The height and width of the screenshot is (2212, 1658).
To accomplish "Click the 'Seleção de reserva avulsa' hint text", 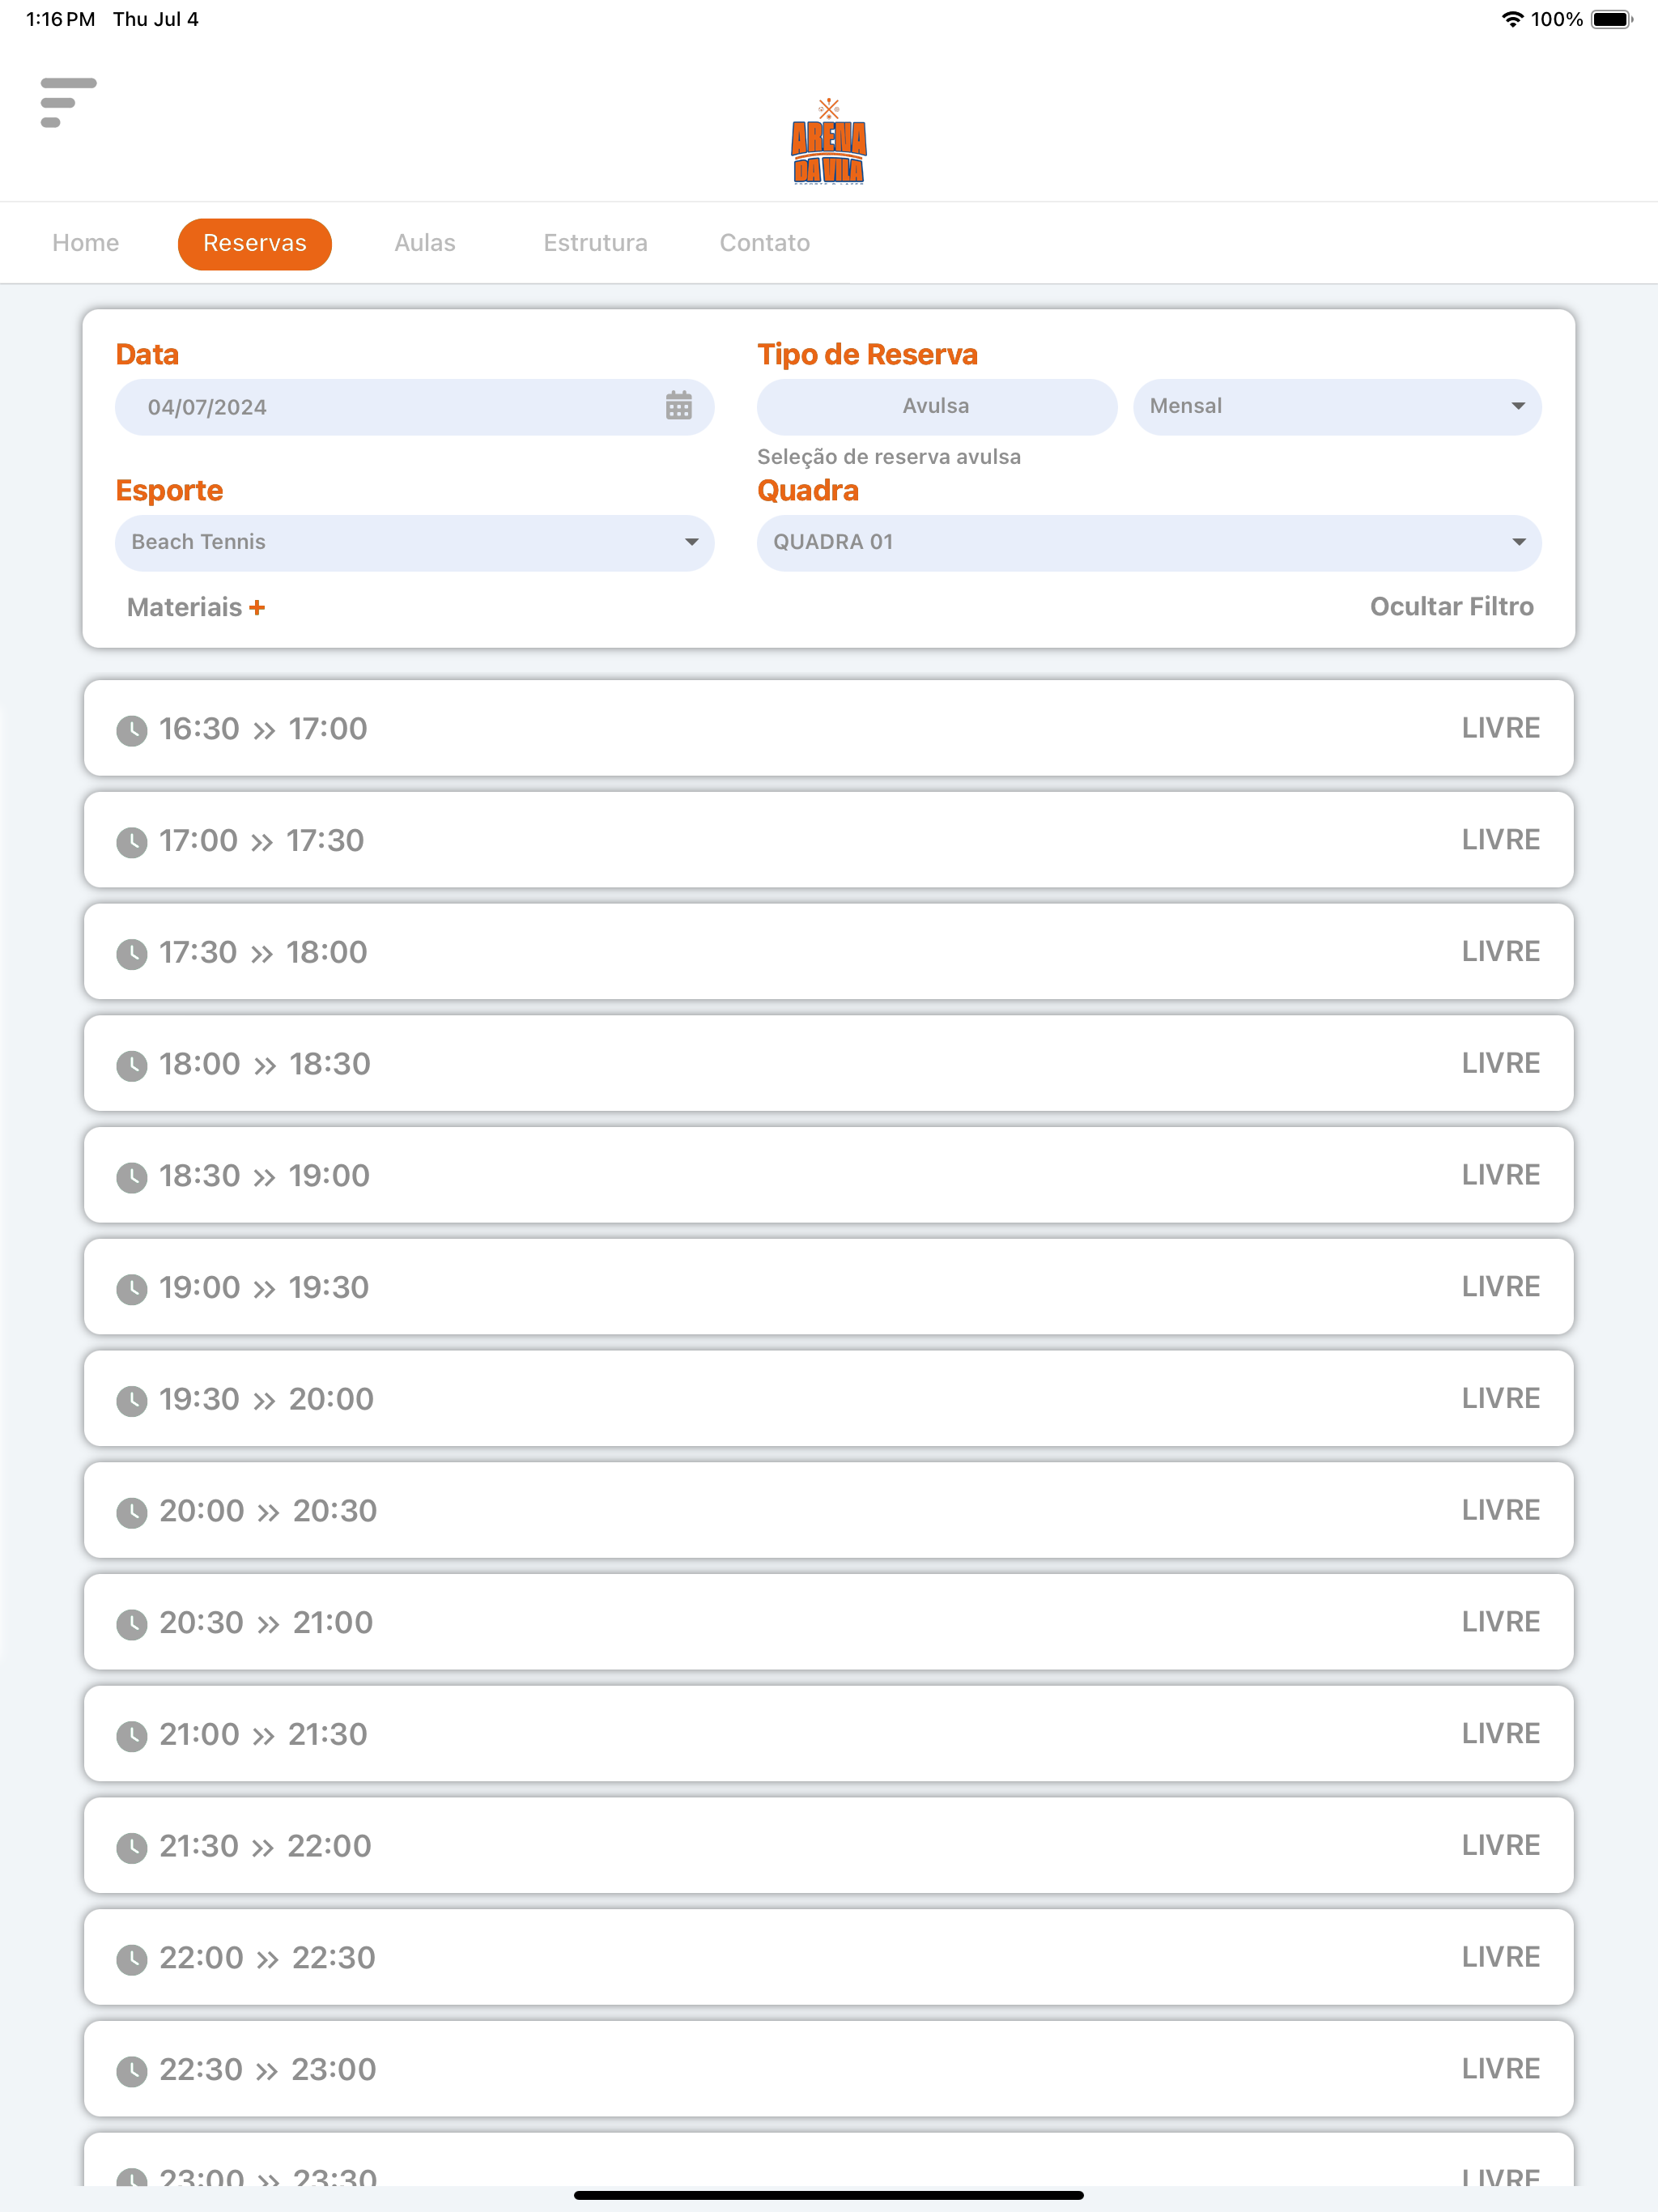I will click(x=889, y=457).
